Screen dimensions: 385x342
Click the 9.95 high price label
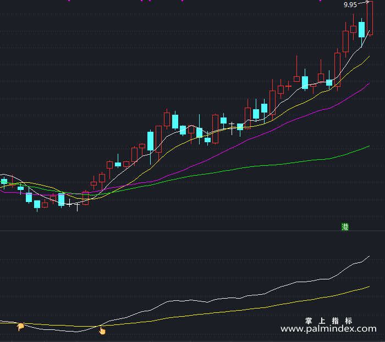click(x=350, y=5)
